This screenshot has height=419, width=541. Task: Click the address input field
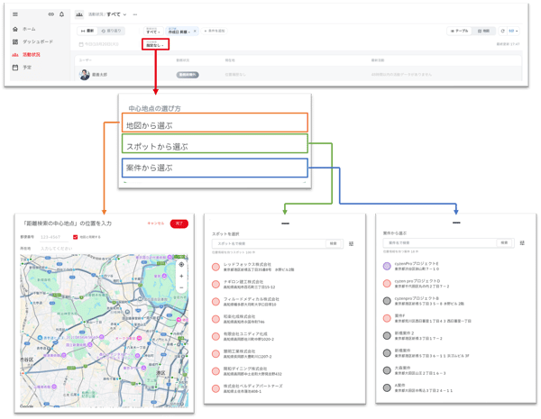114,249
